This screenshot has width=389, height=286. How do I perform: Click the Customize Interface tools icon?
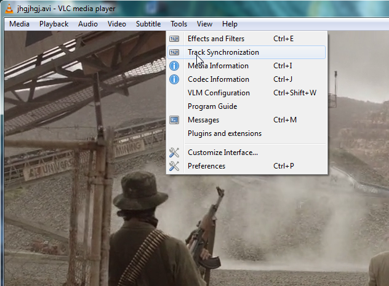pos(174,153)
